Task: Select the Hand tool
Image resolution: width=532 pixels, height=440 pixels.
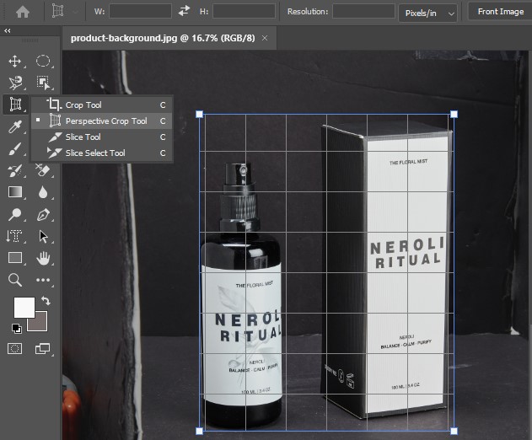Action: click(x=43, y=258)
